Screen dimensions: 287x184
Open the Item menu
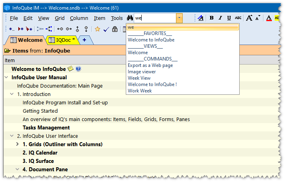pyautogui.click(x=100, y=18)
